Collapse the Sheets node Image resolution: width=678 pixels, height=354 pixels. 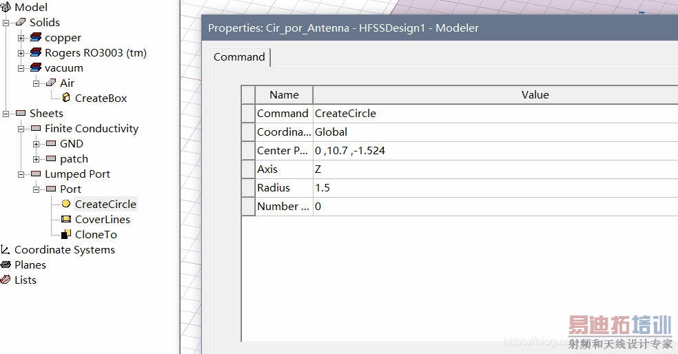6,114
